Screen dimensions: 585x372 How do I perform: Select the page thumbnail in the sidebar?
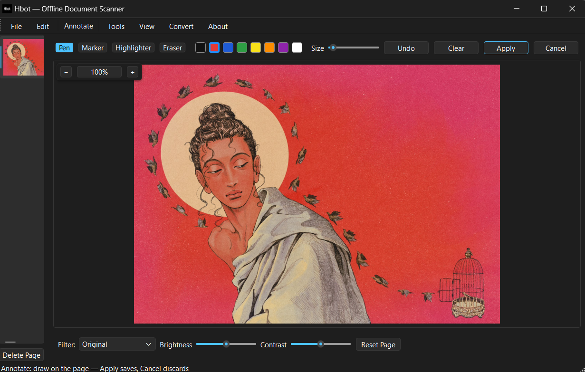pyautogui.click(x=23, y=57)
